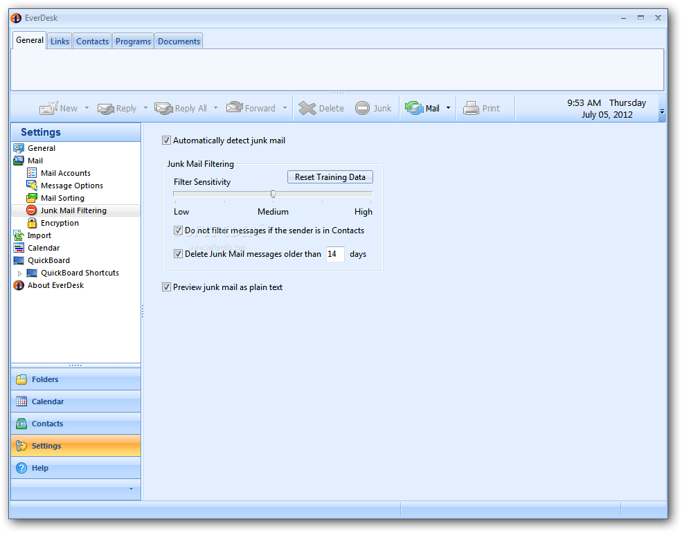The image size is (682, 533).
Task: Toggle Delete Junk Mail older than checkbox
Action: (x=178, y=254)
